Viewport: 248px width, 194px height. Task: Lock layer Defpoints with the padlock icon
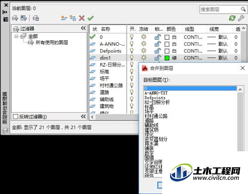pyautogui.click(x=158, y=51)
